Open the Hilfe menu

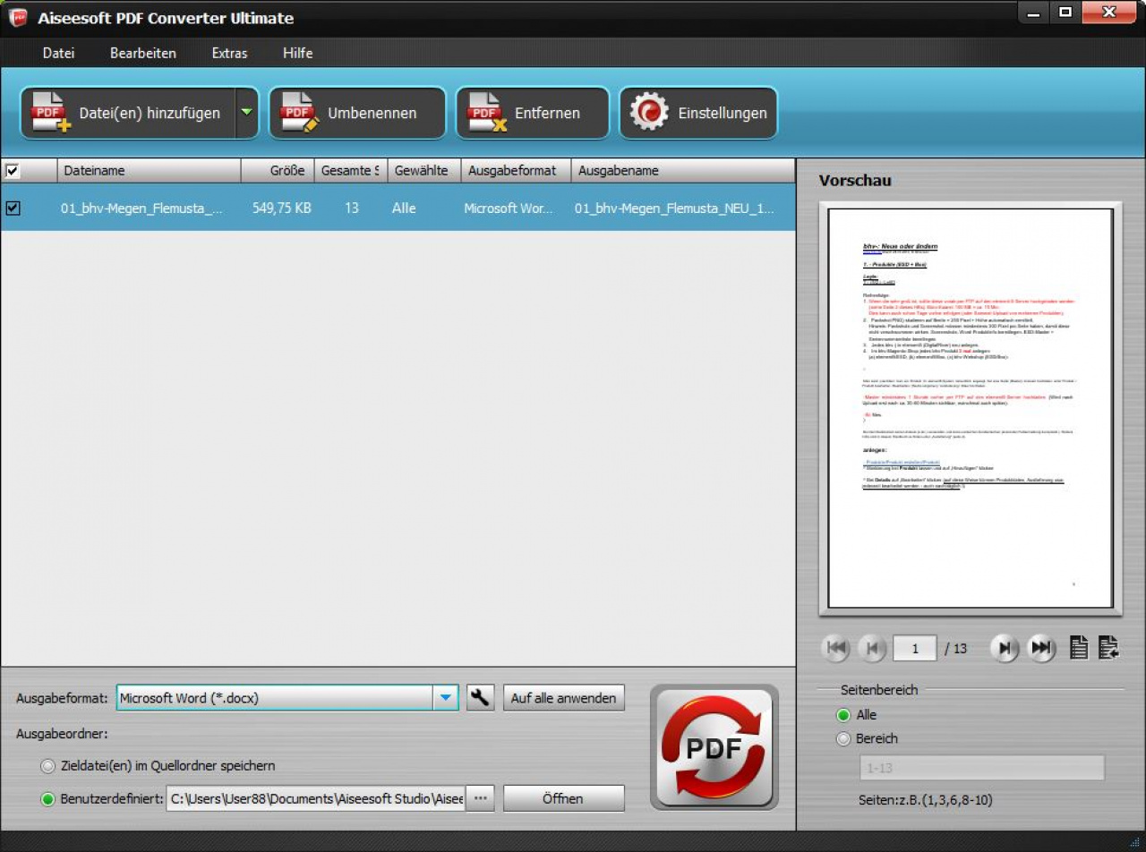297,53
